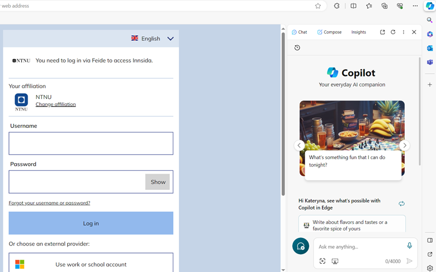436x272 pixels.
Task: Switch to the Compose tab
Action: click(329, 32)
